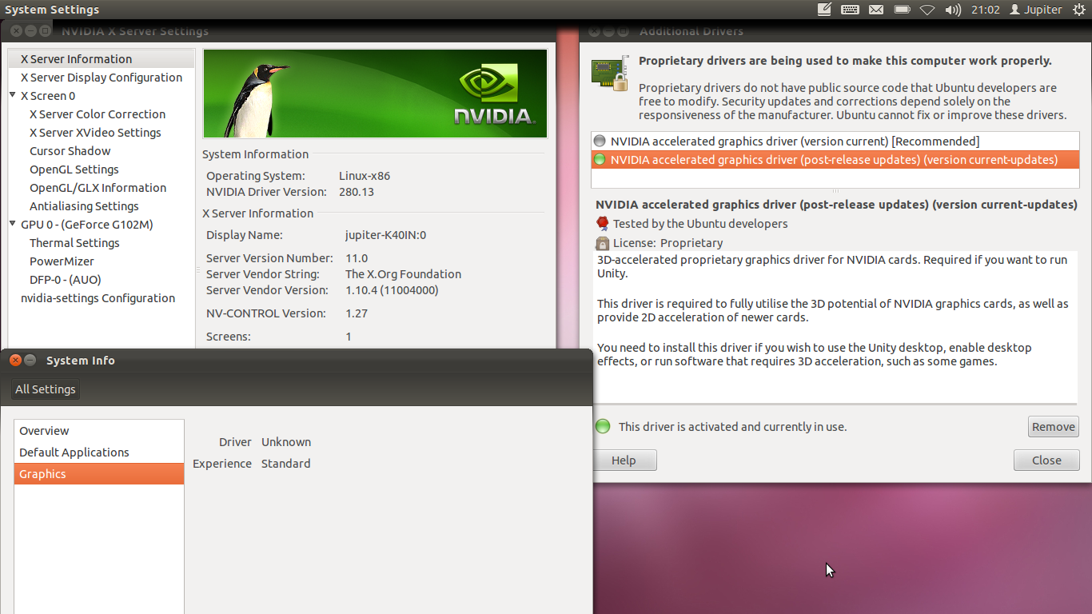The width and height of the screenshot is (1092, 614).
Task: Click green status light beside activated message
Action: coord(603,426)
